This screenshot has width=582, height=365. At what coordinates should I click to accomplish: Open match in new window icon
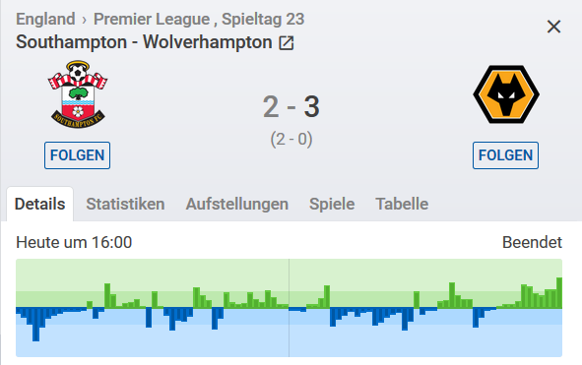[x=287, y=43]
